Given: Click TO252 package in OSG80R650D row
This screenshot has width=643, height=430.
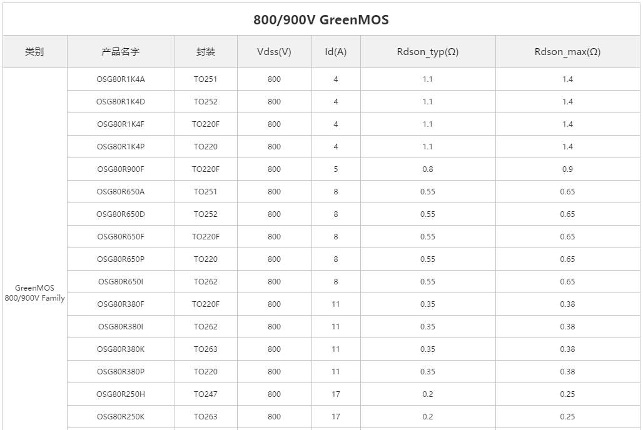Looking at the screenshot, I should point(205,214).
